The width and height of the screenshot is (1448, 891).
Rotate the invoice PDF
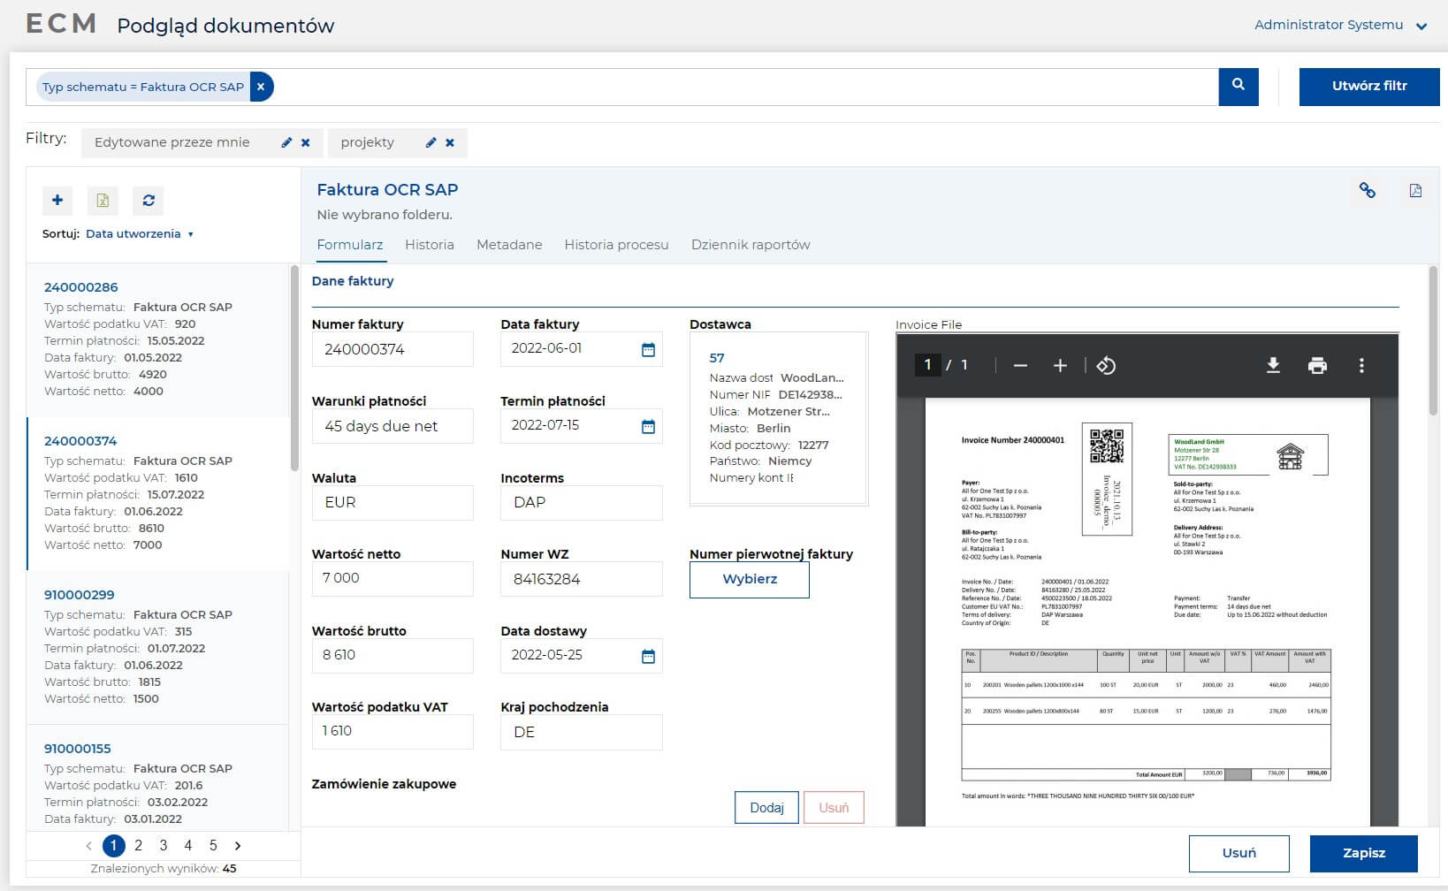tap(1106, 365)
